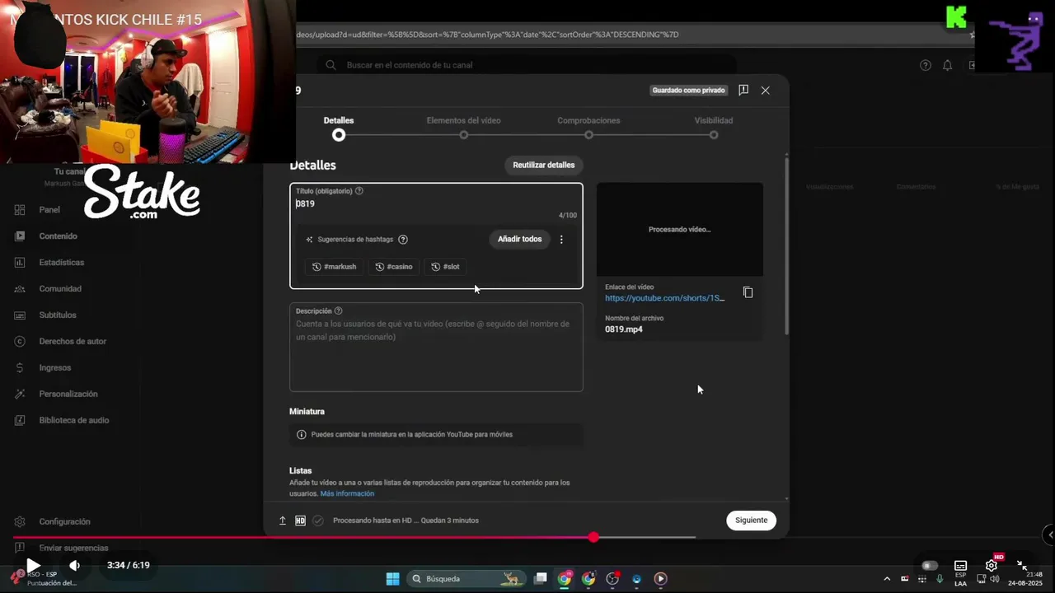The width and height of the screenshot is (1055, 593).
Task: Click the next video arrow at right edge
Action: pyautogui.click(x=1049, y=535)
